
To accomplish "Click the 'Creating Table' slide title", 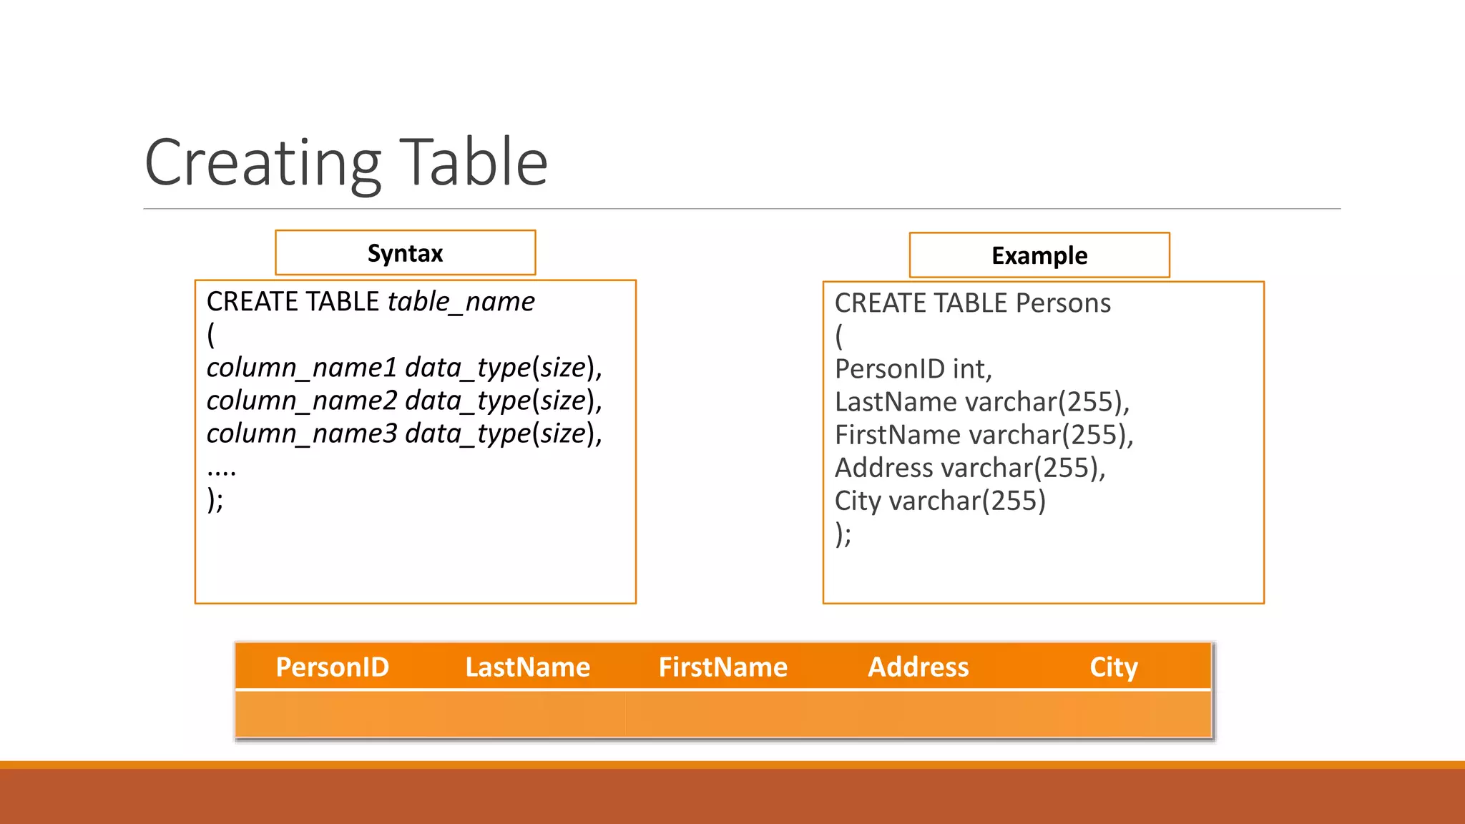I will 346,163.
